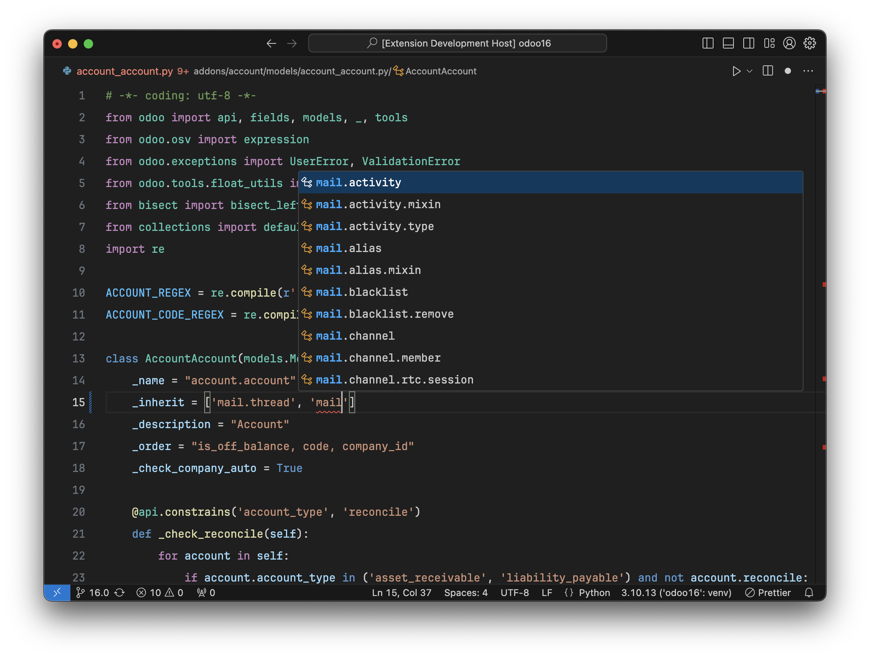Go back with the left arrow
870x659 pixels.
tap(271, 43)
